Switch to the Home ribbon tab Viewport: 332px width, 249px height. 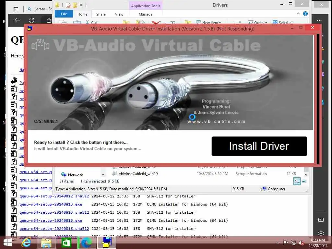tap(82, 14)
